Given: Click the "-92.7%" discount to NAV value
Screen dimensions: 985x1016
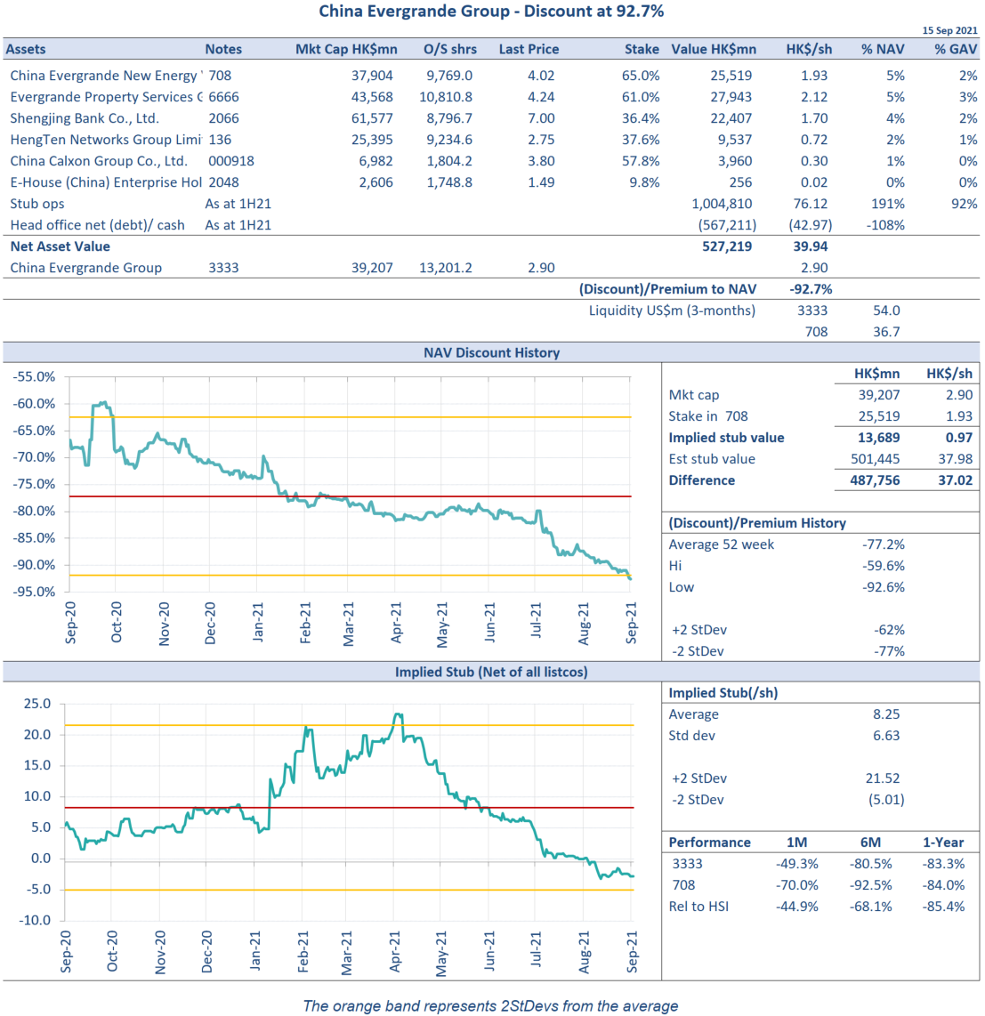Looking at the screenshot, I should click(811, 290).
